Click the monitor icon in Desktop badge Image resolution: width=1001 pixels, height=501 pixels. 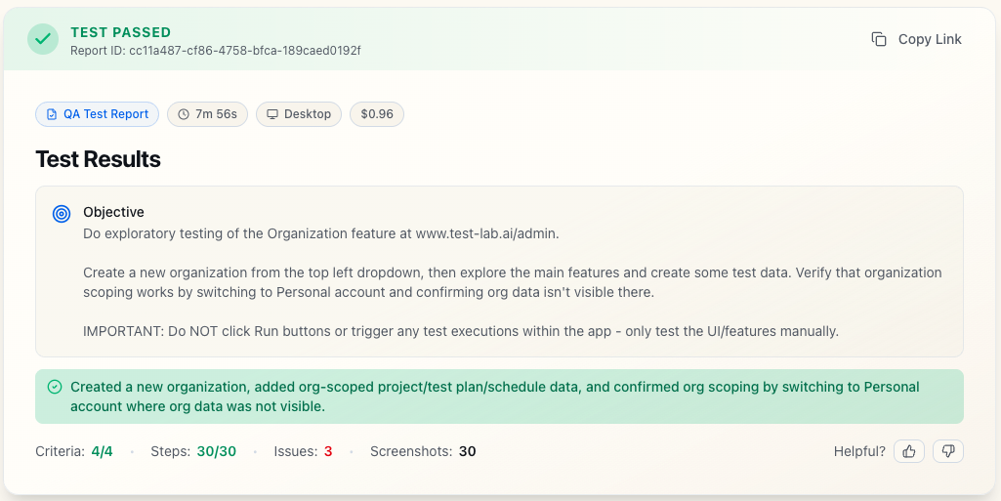click(272, 114)
